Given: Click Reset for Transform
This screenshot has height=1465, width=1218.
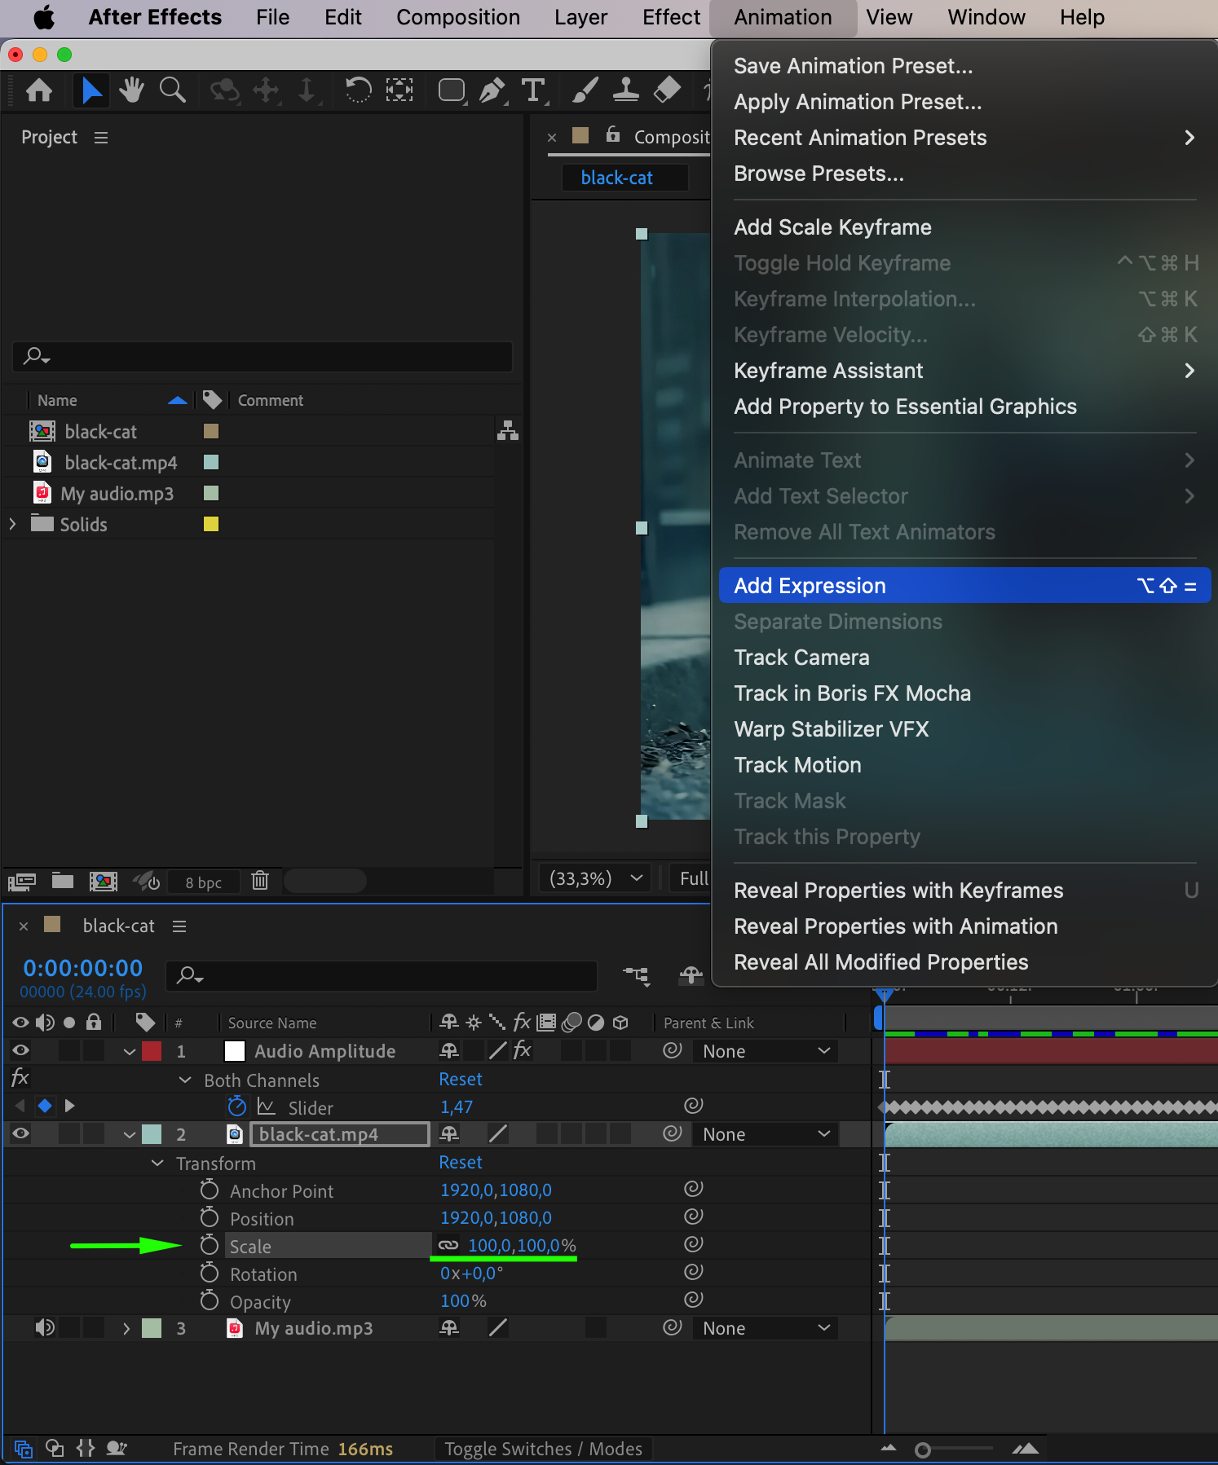Looking at the screenshot, I should click(x=461, y=1162).
